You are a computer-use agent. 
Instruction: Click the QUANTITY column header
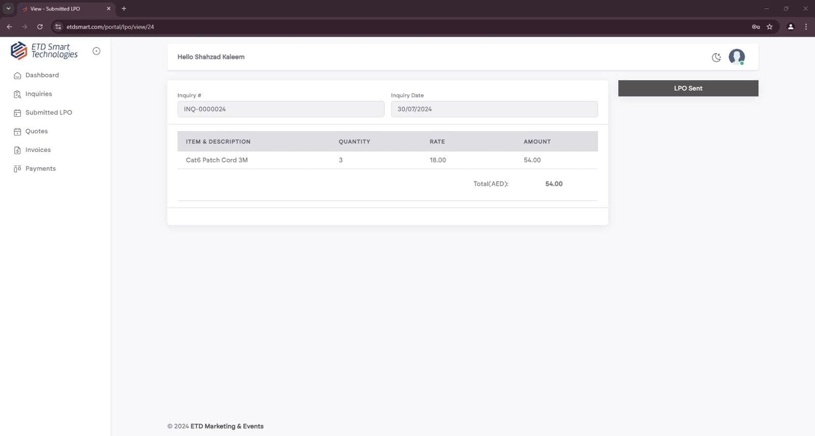click(x=355, y=142)
